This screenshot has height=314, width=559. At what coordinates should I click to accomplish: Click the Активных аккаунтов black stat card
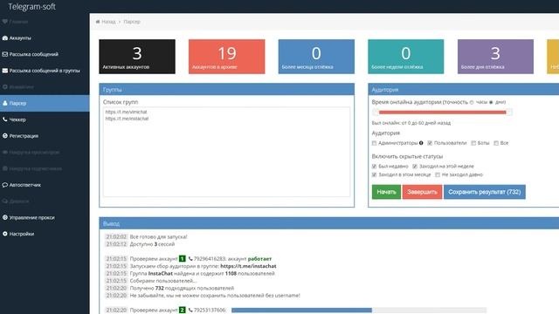coord(137,57)
